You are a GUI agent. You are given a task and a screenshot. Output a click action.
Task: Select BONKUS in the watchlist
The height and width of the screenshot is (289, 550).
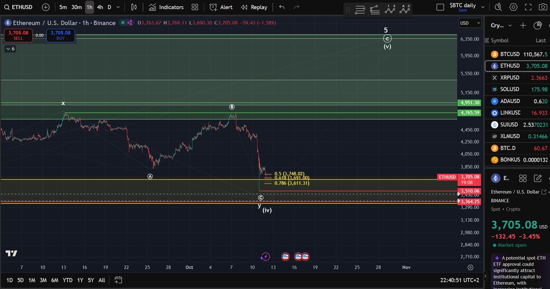tap(518, 160)
